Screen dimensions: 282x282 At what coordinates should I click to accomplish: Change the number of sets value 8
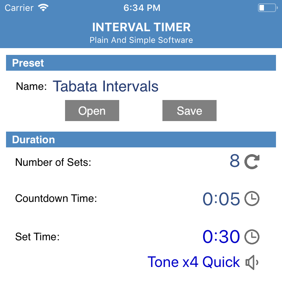pyautogui.click(x=235, y=161)
